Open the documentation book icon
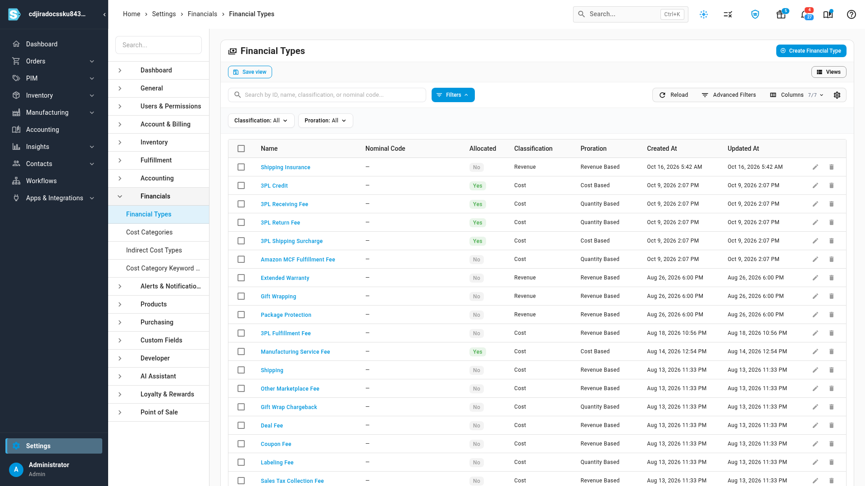 pyautogui.click(x=828, y=14)
